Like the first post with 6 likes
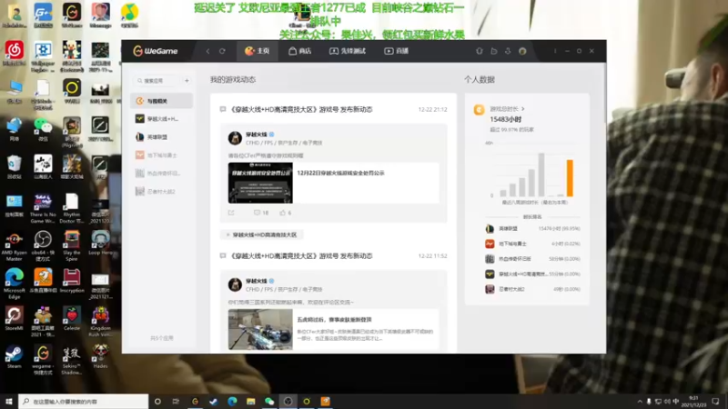 point(285,213)
